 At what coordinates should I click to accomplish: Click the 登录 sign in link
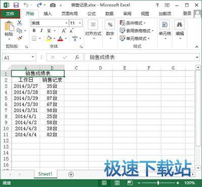point(187,14)
